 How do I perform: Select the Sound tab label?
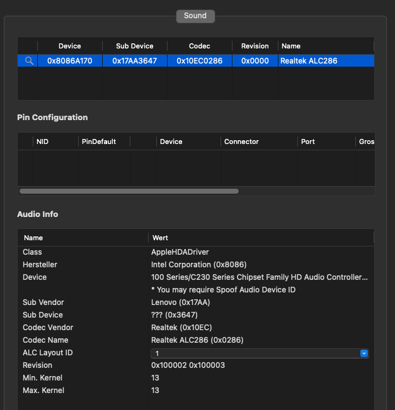tap(195, 16)
